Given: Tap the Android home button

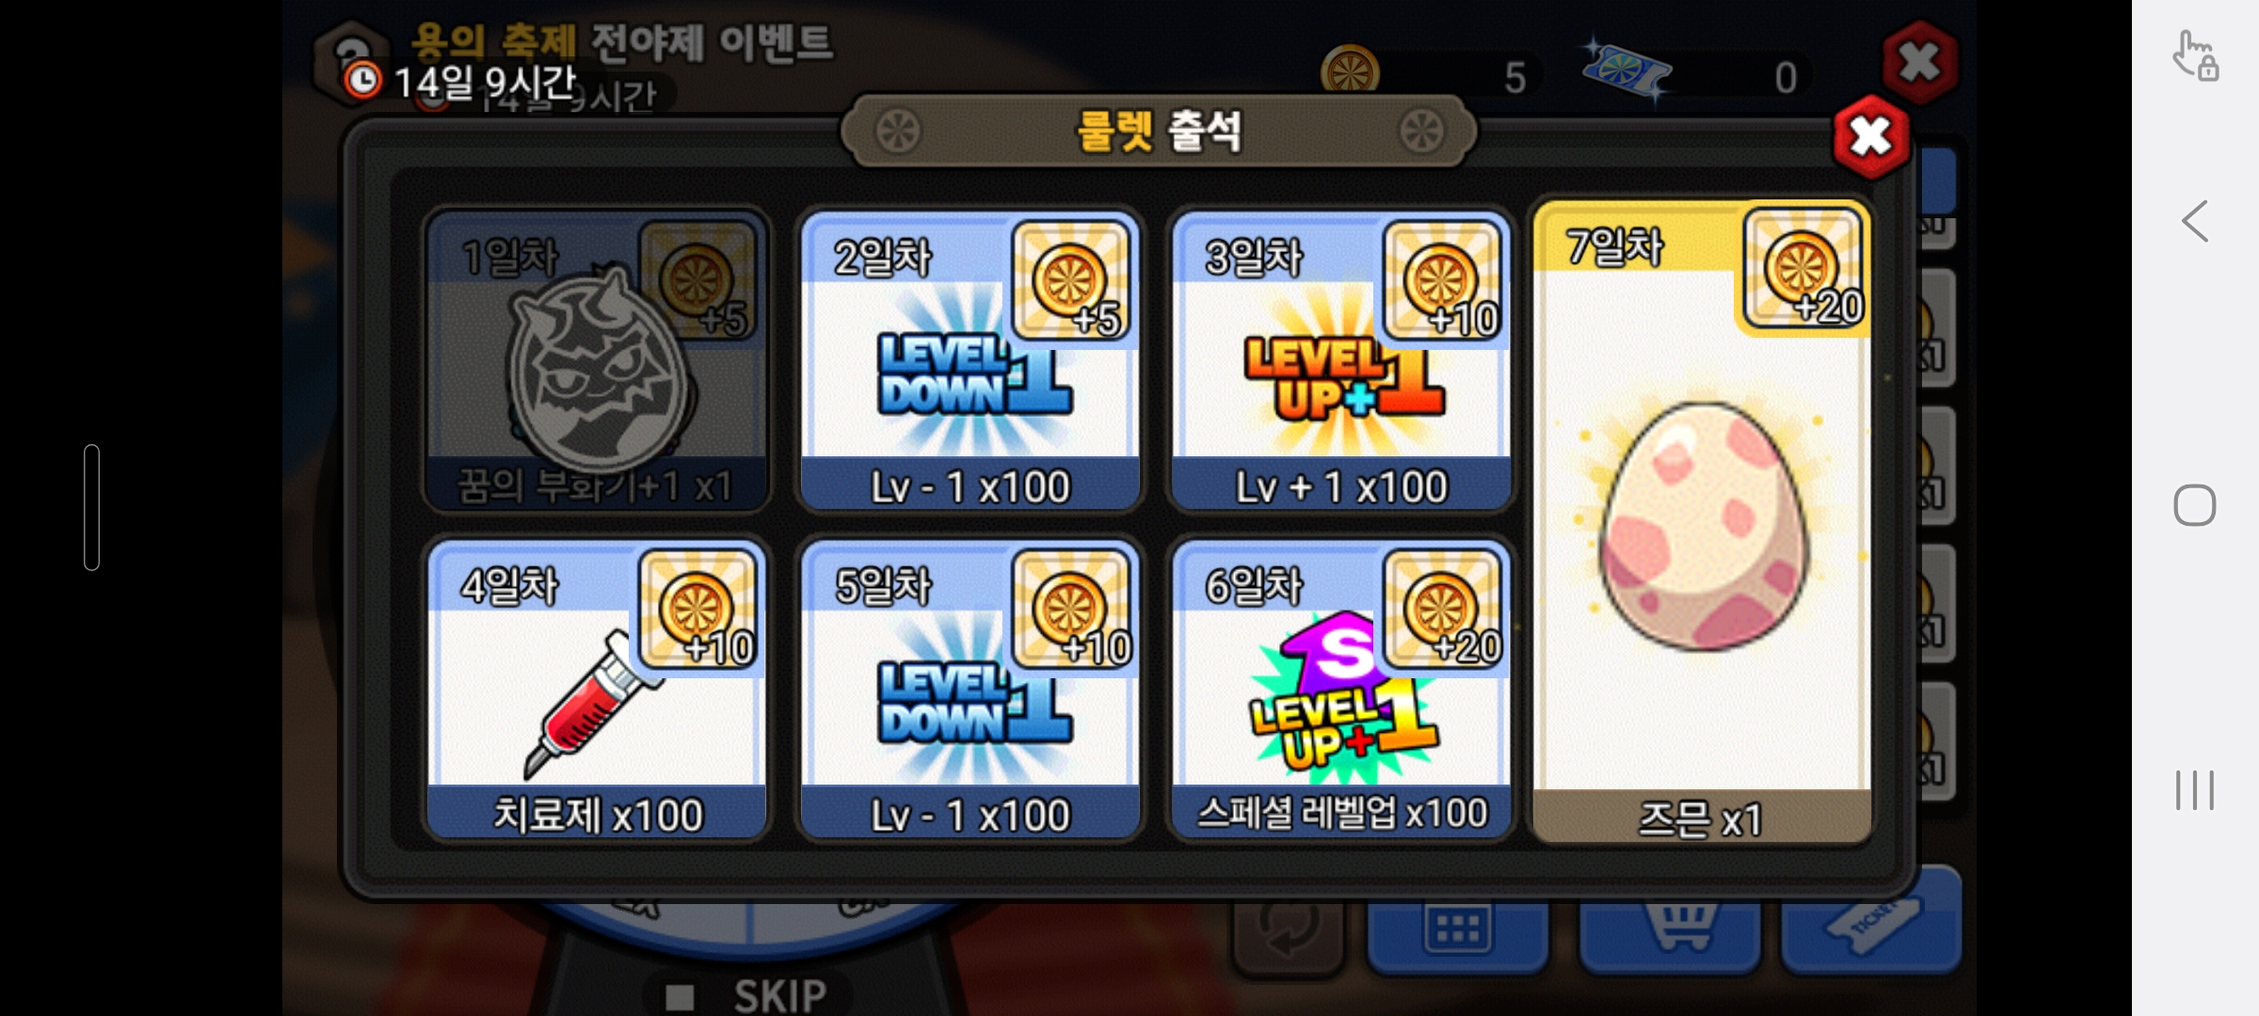Looking at the screenshot, I should coord(2195,505).
